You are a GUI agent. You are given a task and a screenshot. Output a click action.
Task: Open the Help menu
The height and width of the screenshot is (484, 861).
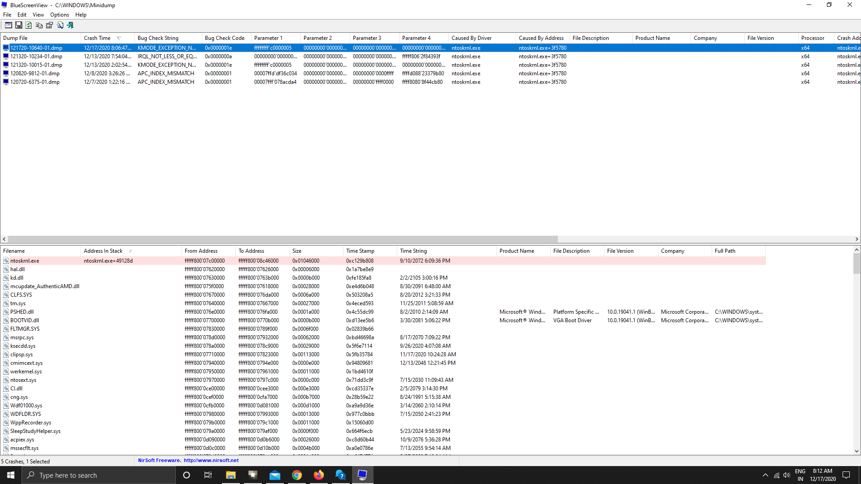point(81,15)
